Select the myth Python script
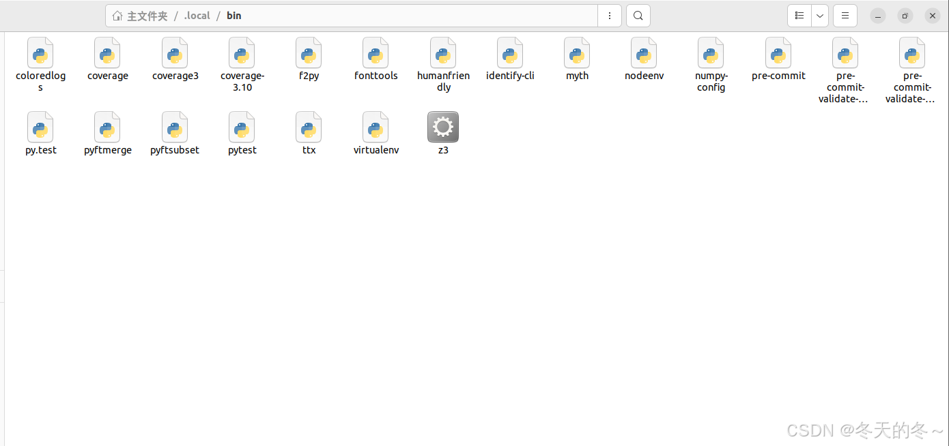The width and height of the screenshot is (949, 446). (x=577, y=53)
